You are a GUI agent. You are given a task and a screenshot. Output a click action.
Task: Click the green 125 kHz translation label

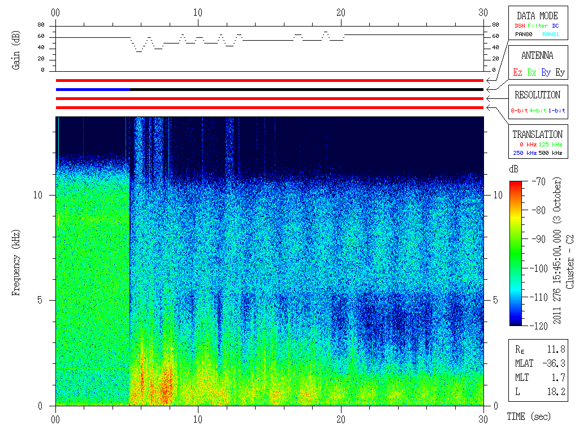pyautogui.click(x=550, y=144)
